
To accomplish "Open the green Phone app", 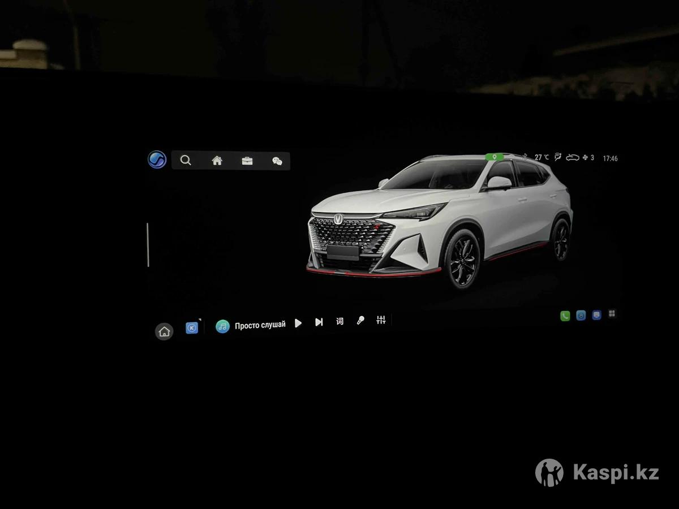I will 565,316.
